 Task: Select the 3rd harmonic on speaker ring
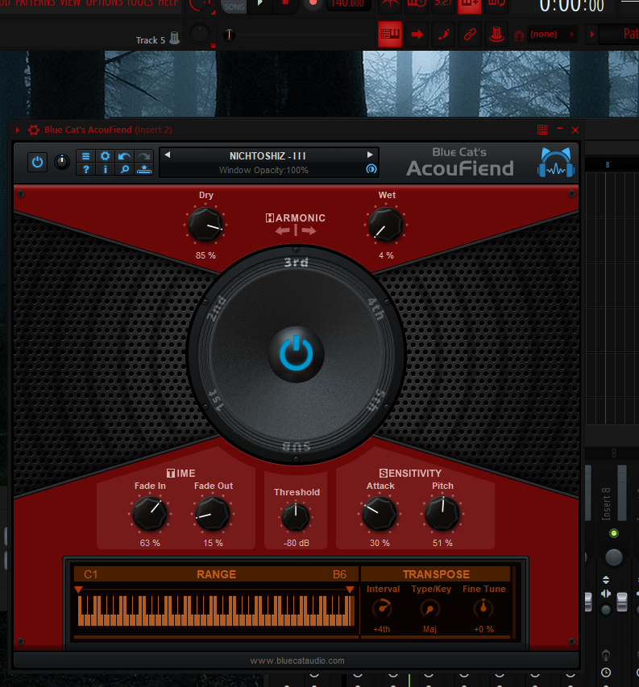[297, 263]
